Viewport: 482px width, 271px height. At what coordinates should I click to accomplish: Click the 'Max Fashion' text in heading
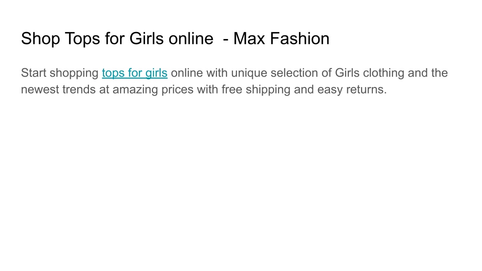(x=281, y=39)
